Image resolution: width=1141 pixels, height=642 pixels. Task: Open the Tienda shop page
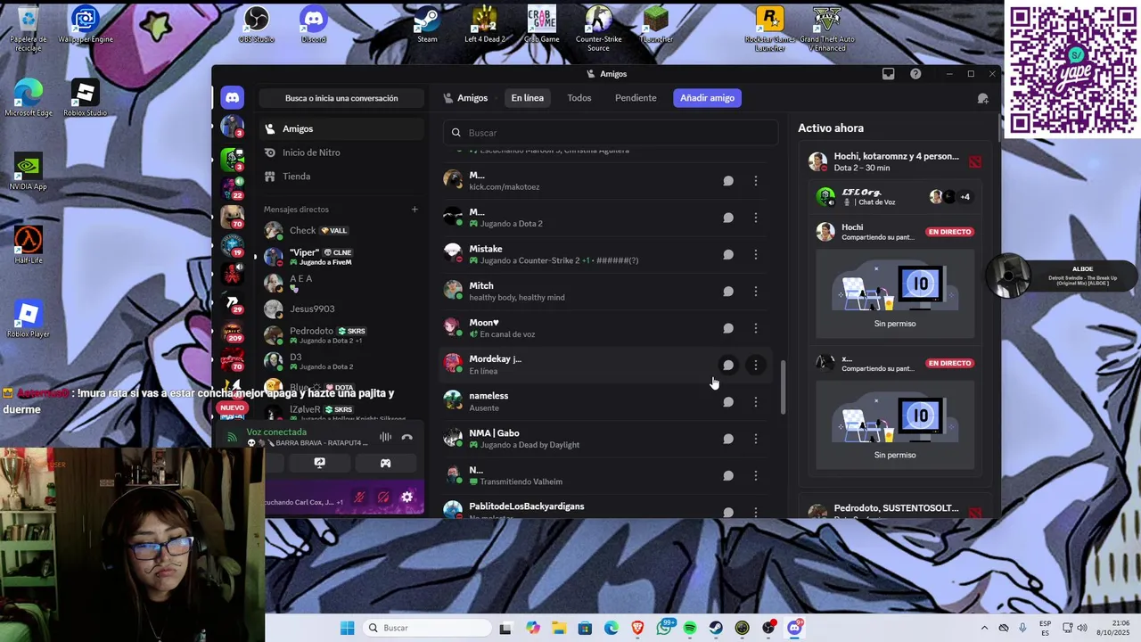(x=341, y=177)
